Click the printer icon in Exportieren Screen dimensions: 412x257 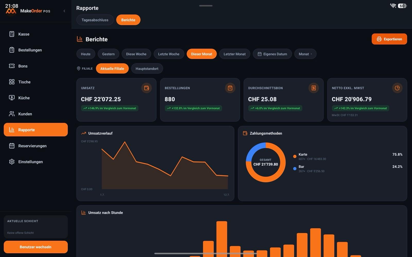pyautogui.click(x=379, y=39)
